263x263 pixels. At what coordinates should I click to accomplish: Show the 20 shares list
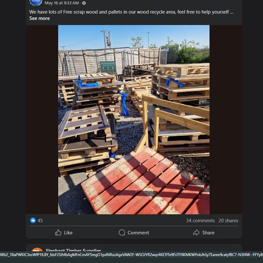pyautogui.click(x=228, y=220)
